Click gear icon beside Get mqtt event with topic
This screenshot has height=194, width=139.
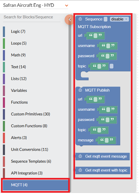(80, 170)
